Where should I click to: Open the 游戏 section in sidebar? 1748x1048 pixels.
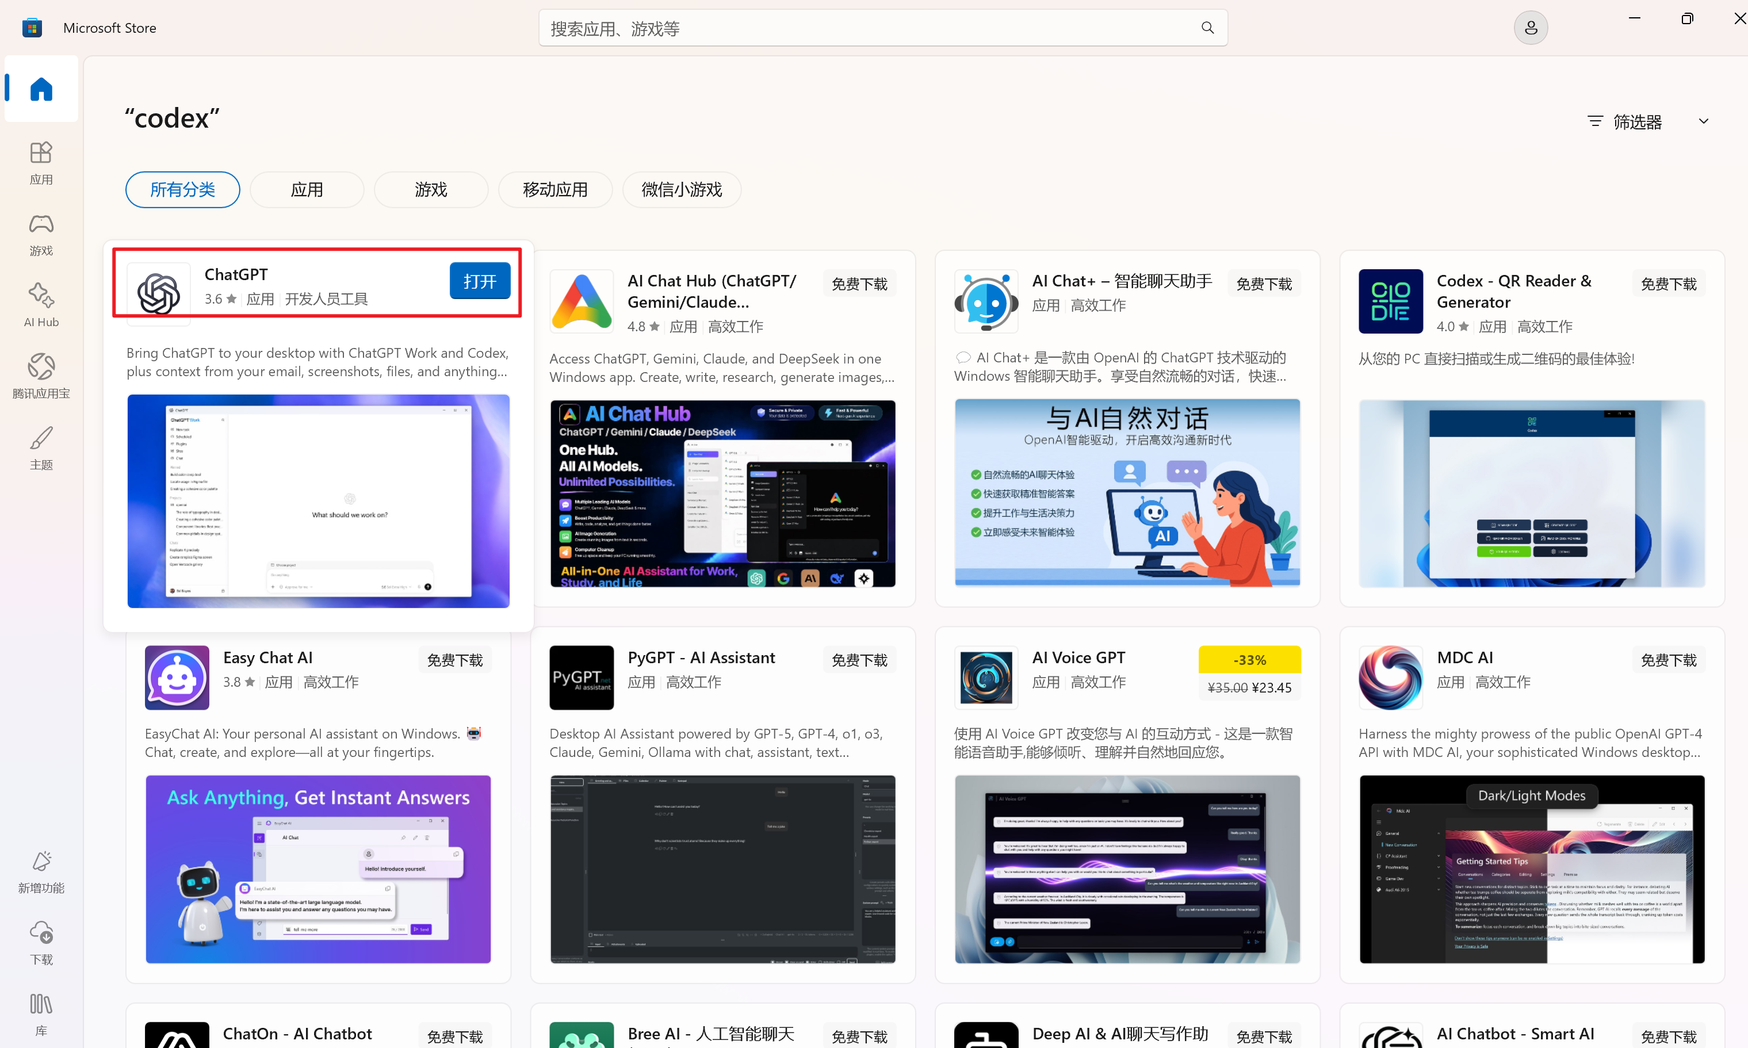[41, 235]
